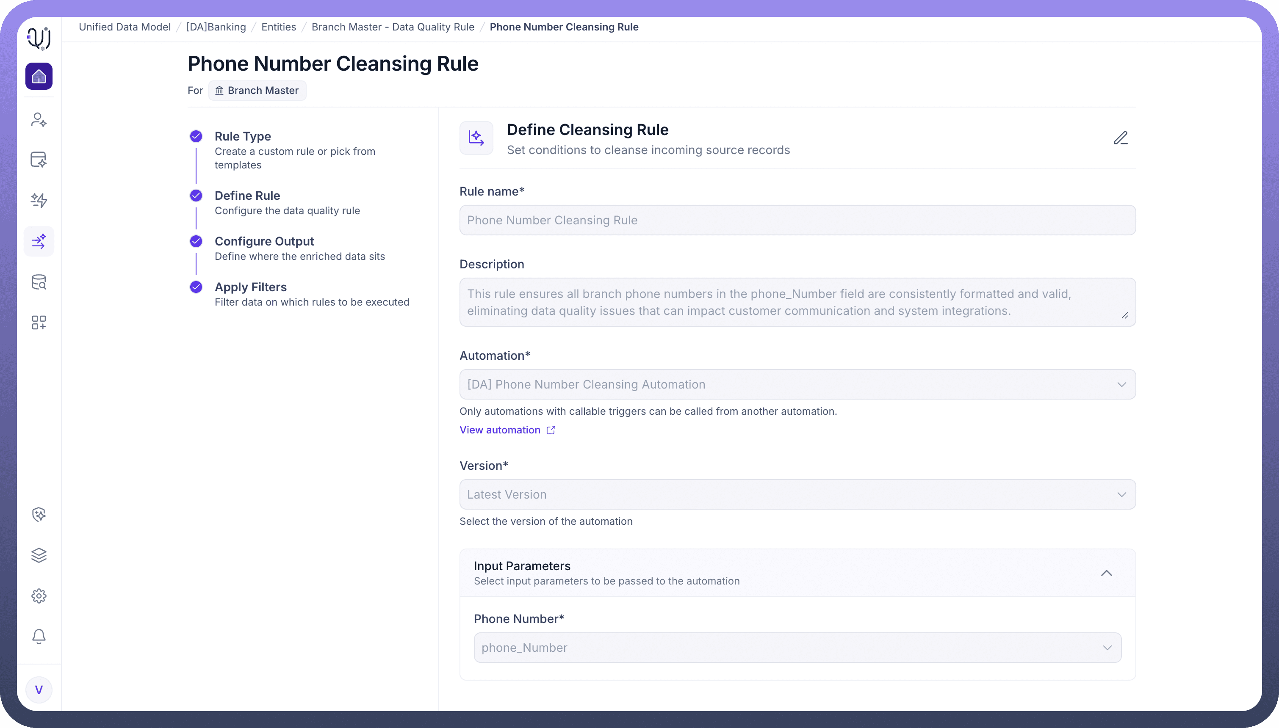Open the Version dropdown
The width and height of the screenshot is (1279, 728).
click(797, 494)
